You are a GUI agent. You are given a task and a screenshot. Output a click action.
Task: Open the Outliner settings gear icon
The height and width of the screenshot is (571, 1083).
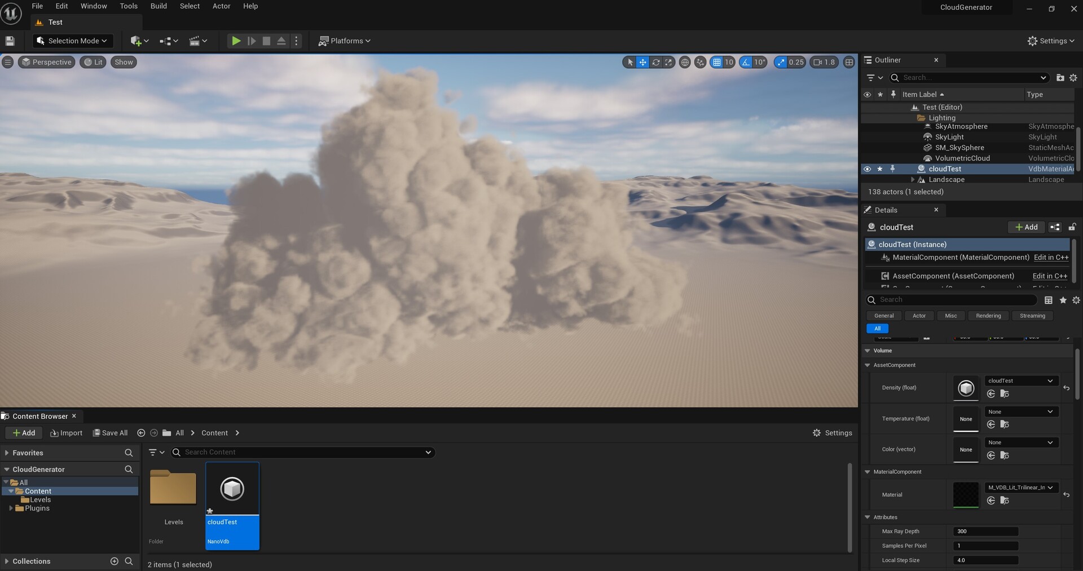(x=1073, y=78)
